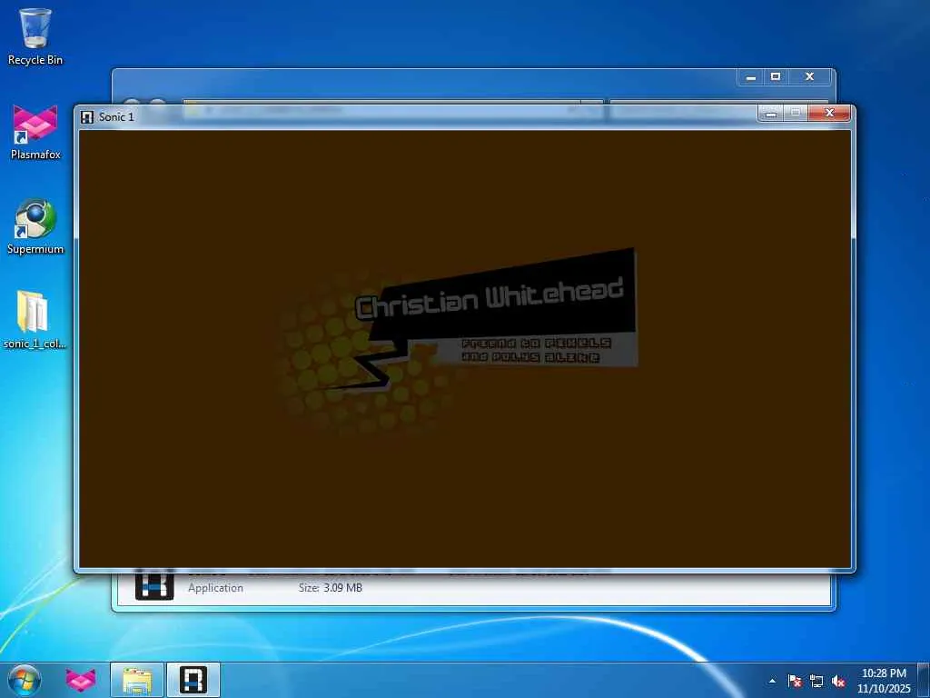Select the Supermium desktop shortcut
The image size is (930, 698).
pyautogui.click(x=35, y=226)
